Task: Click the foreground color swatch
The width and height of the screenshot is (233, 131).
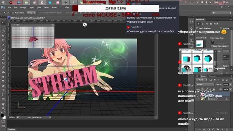Action: [2, 115]
